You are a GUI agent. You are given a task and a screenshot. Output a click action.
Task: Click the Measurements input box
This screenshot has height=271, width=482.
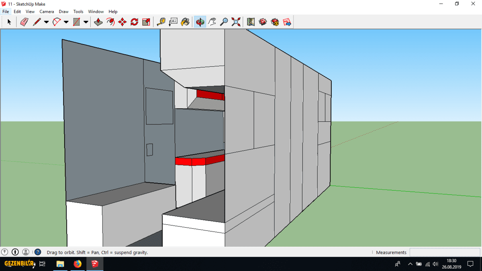(x=445, y=252)
